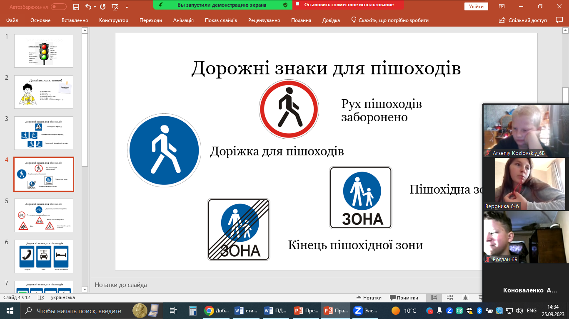
Task: Click the ENG input language indicator in tray
Action: [532, 311]
